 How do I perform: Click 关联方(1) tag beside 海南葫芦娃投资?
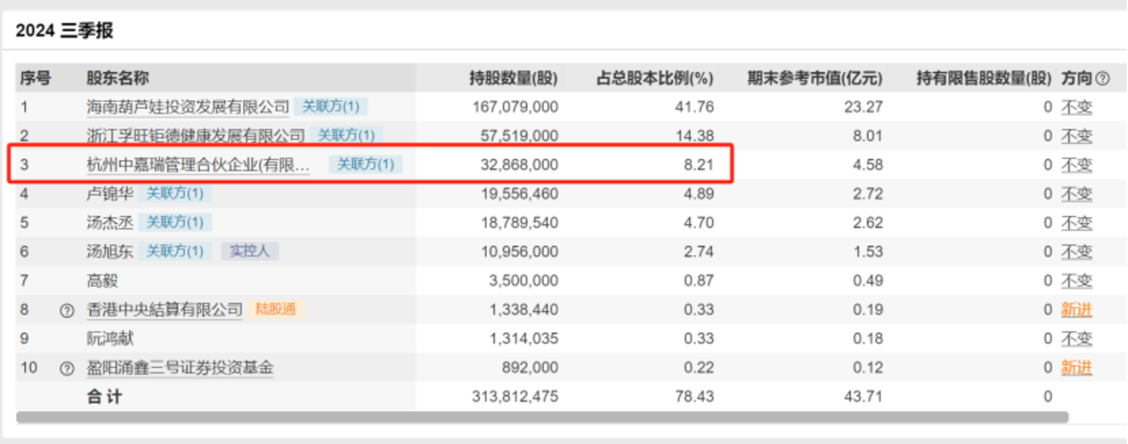click(331, 106)
